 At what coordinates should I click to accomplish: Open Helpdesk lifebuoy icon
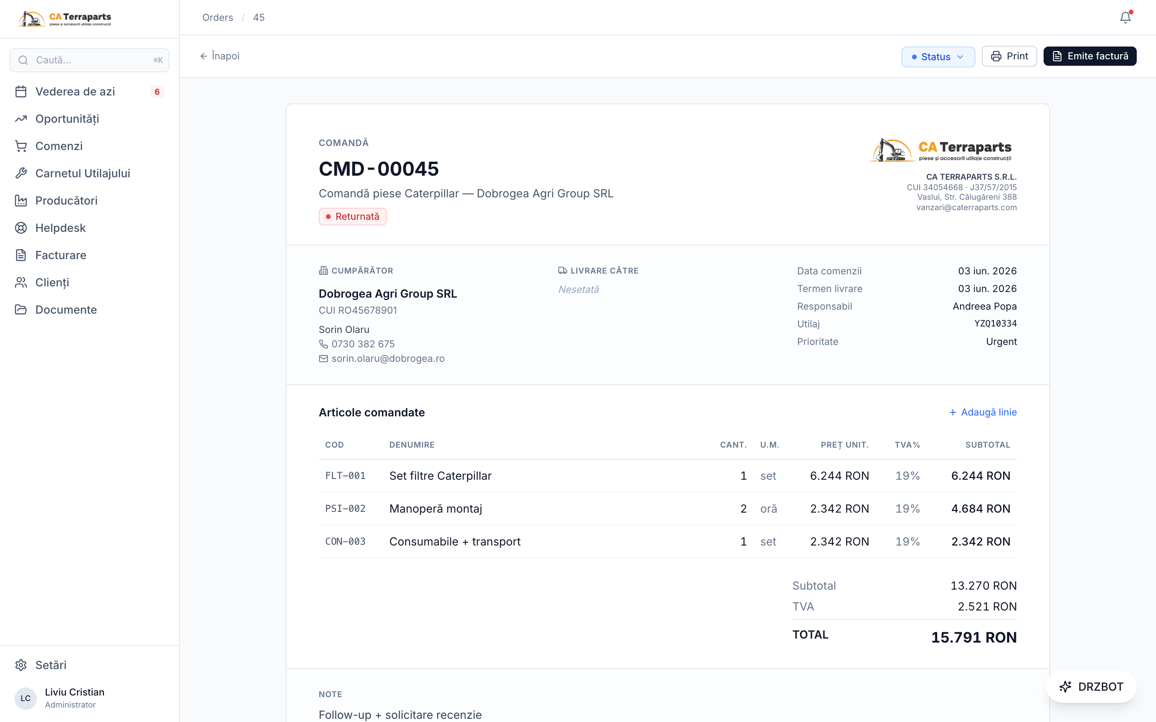point(20,227)
